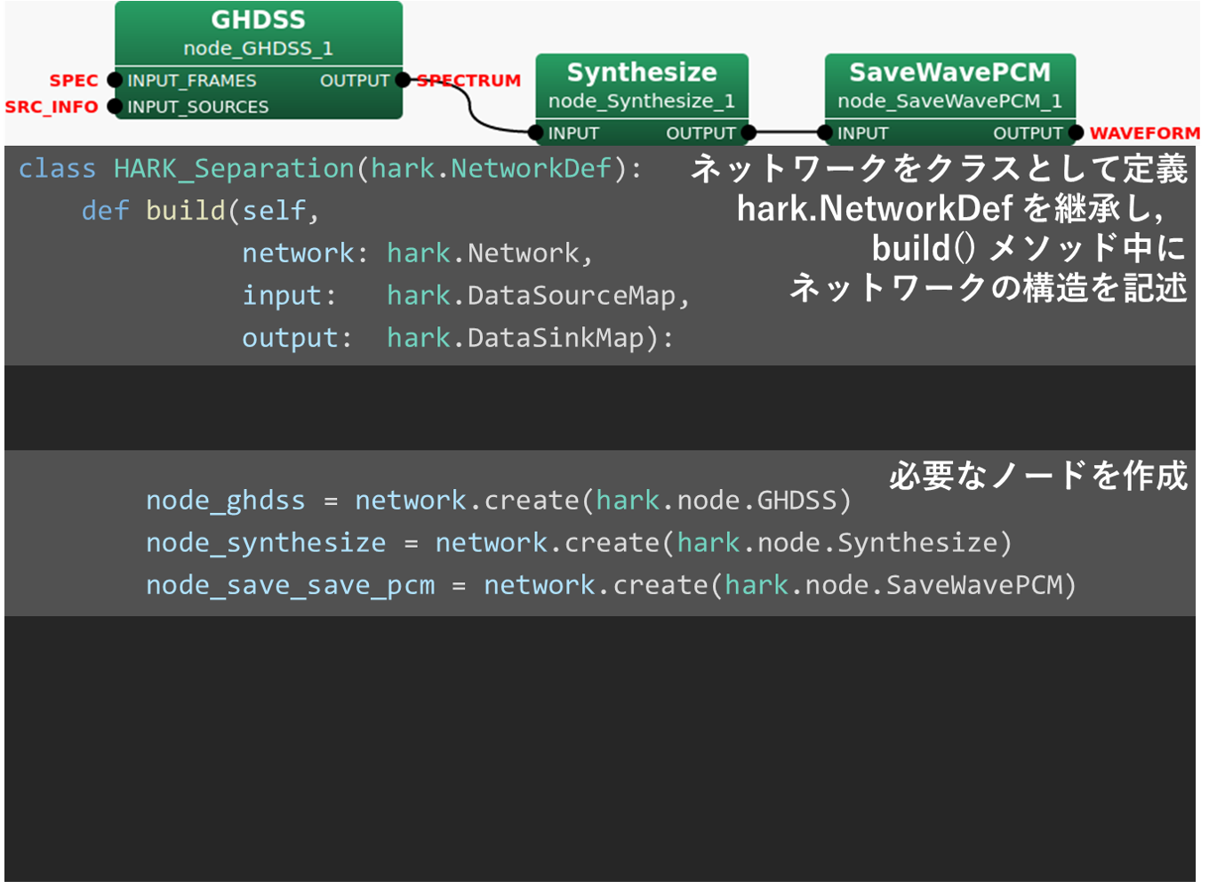The image size is (1209, 882).
Task: Click the WAVEFORM output port of SaveWavePCM
Action: coord(1075,133)
